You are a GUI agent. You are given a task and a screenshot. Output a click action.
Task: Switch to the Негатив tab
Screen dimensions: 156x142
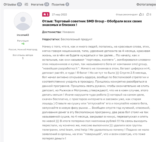40,4
